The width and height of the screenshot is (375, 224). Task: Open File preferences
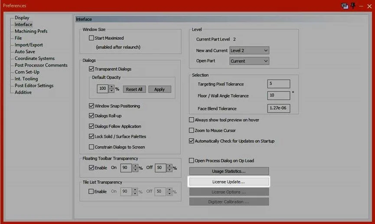click(18, 38)
